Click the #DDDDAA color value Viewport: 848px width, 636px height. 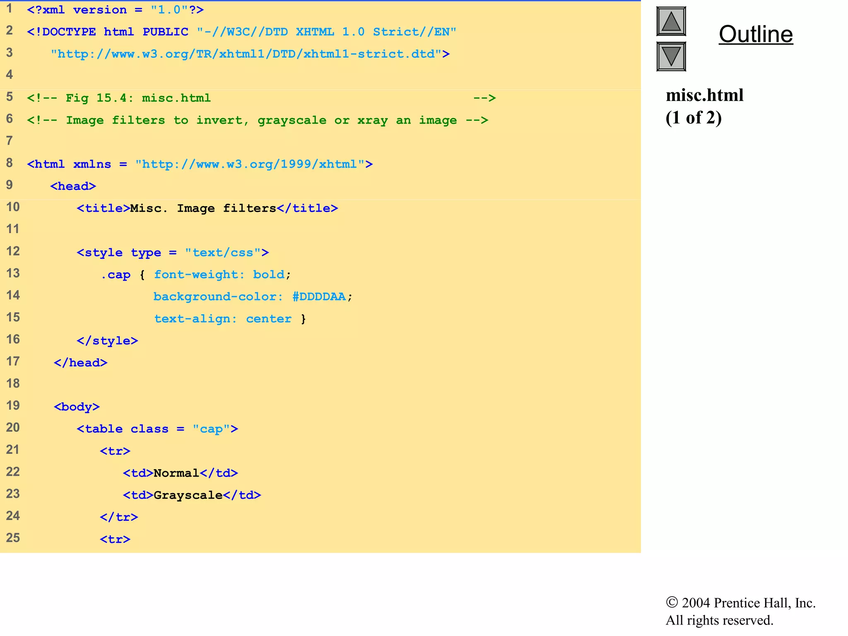[x=319, y=297]
